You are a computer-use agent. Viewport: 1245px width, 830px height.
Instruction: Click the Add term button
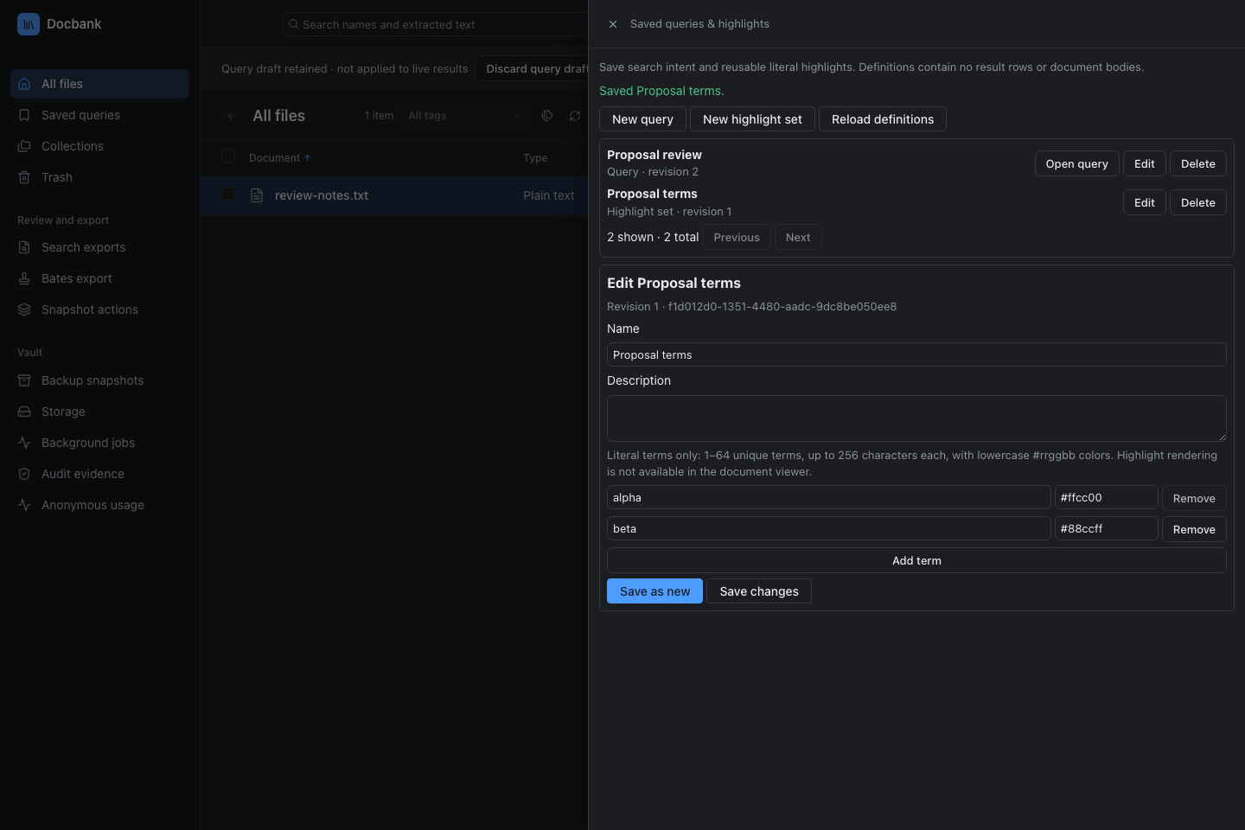916,560
